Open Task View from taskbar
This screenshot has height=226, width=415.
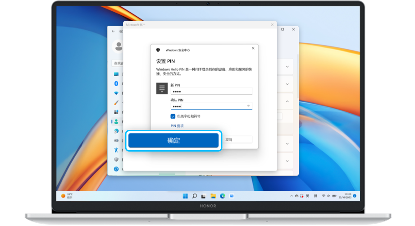(204, 196)
